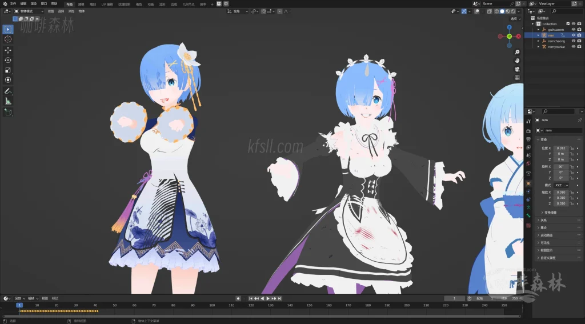Open the Bone Constraints checker tab icon
This screenshot has width=585, height=324.
[x=528, y=226]
